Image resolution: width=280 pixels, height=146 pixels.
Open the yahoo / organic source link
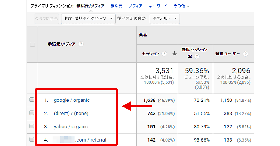pos(71,127)
